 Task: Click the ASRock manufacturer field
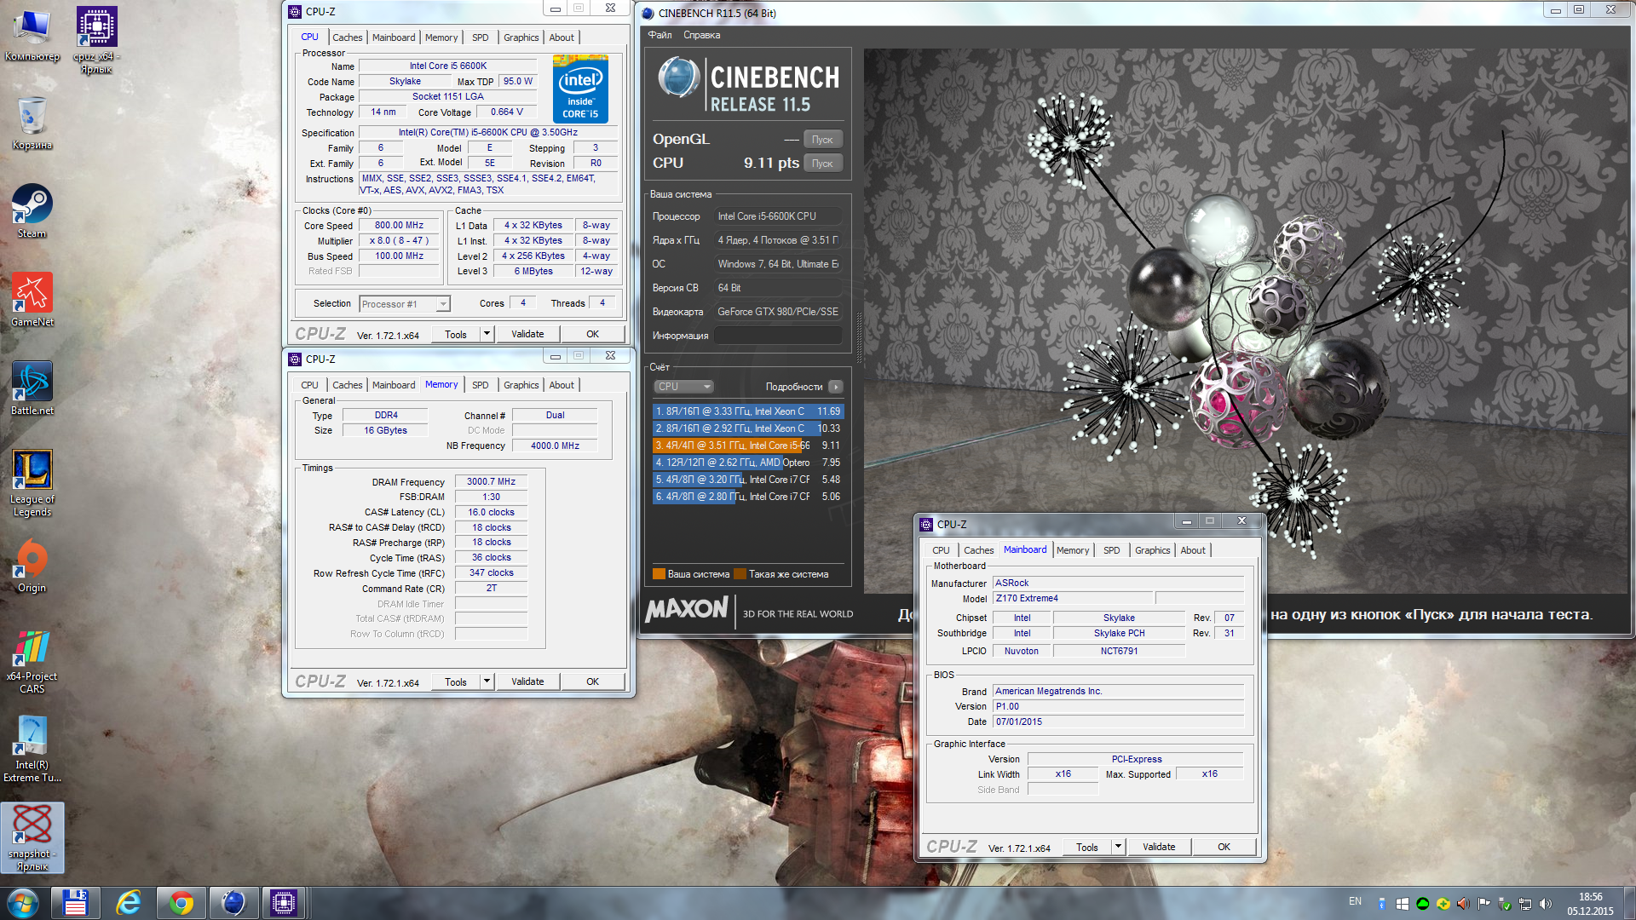tap(1119, 583)
